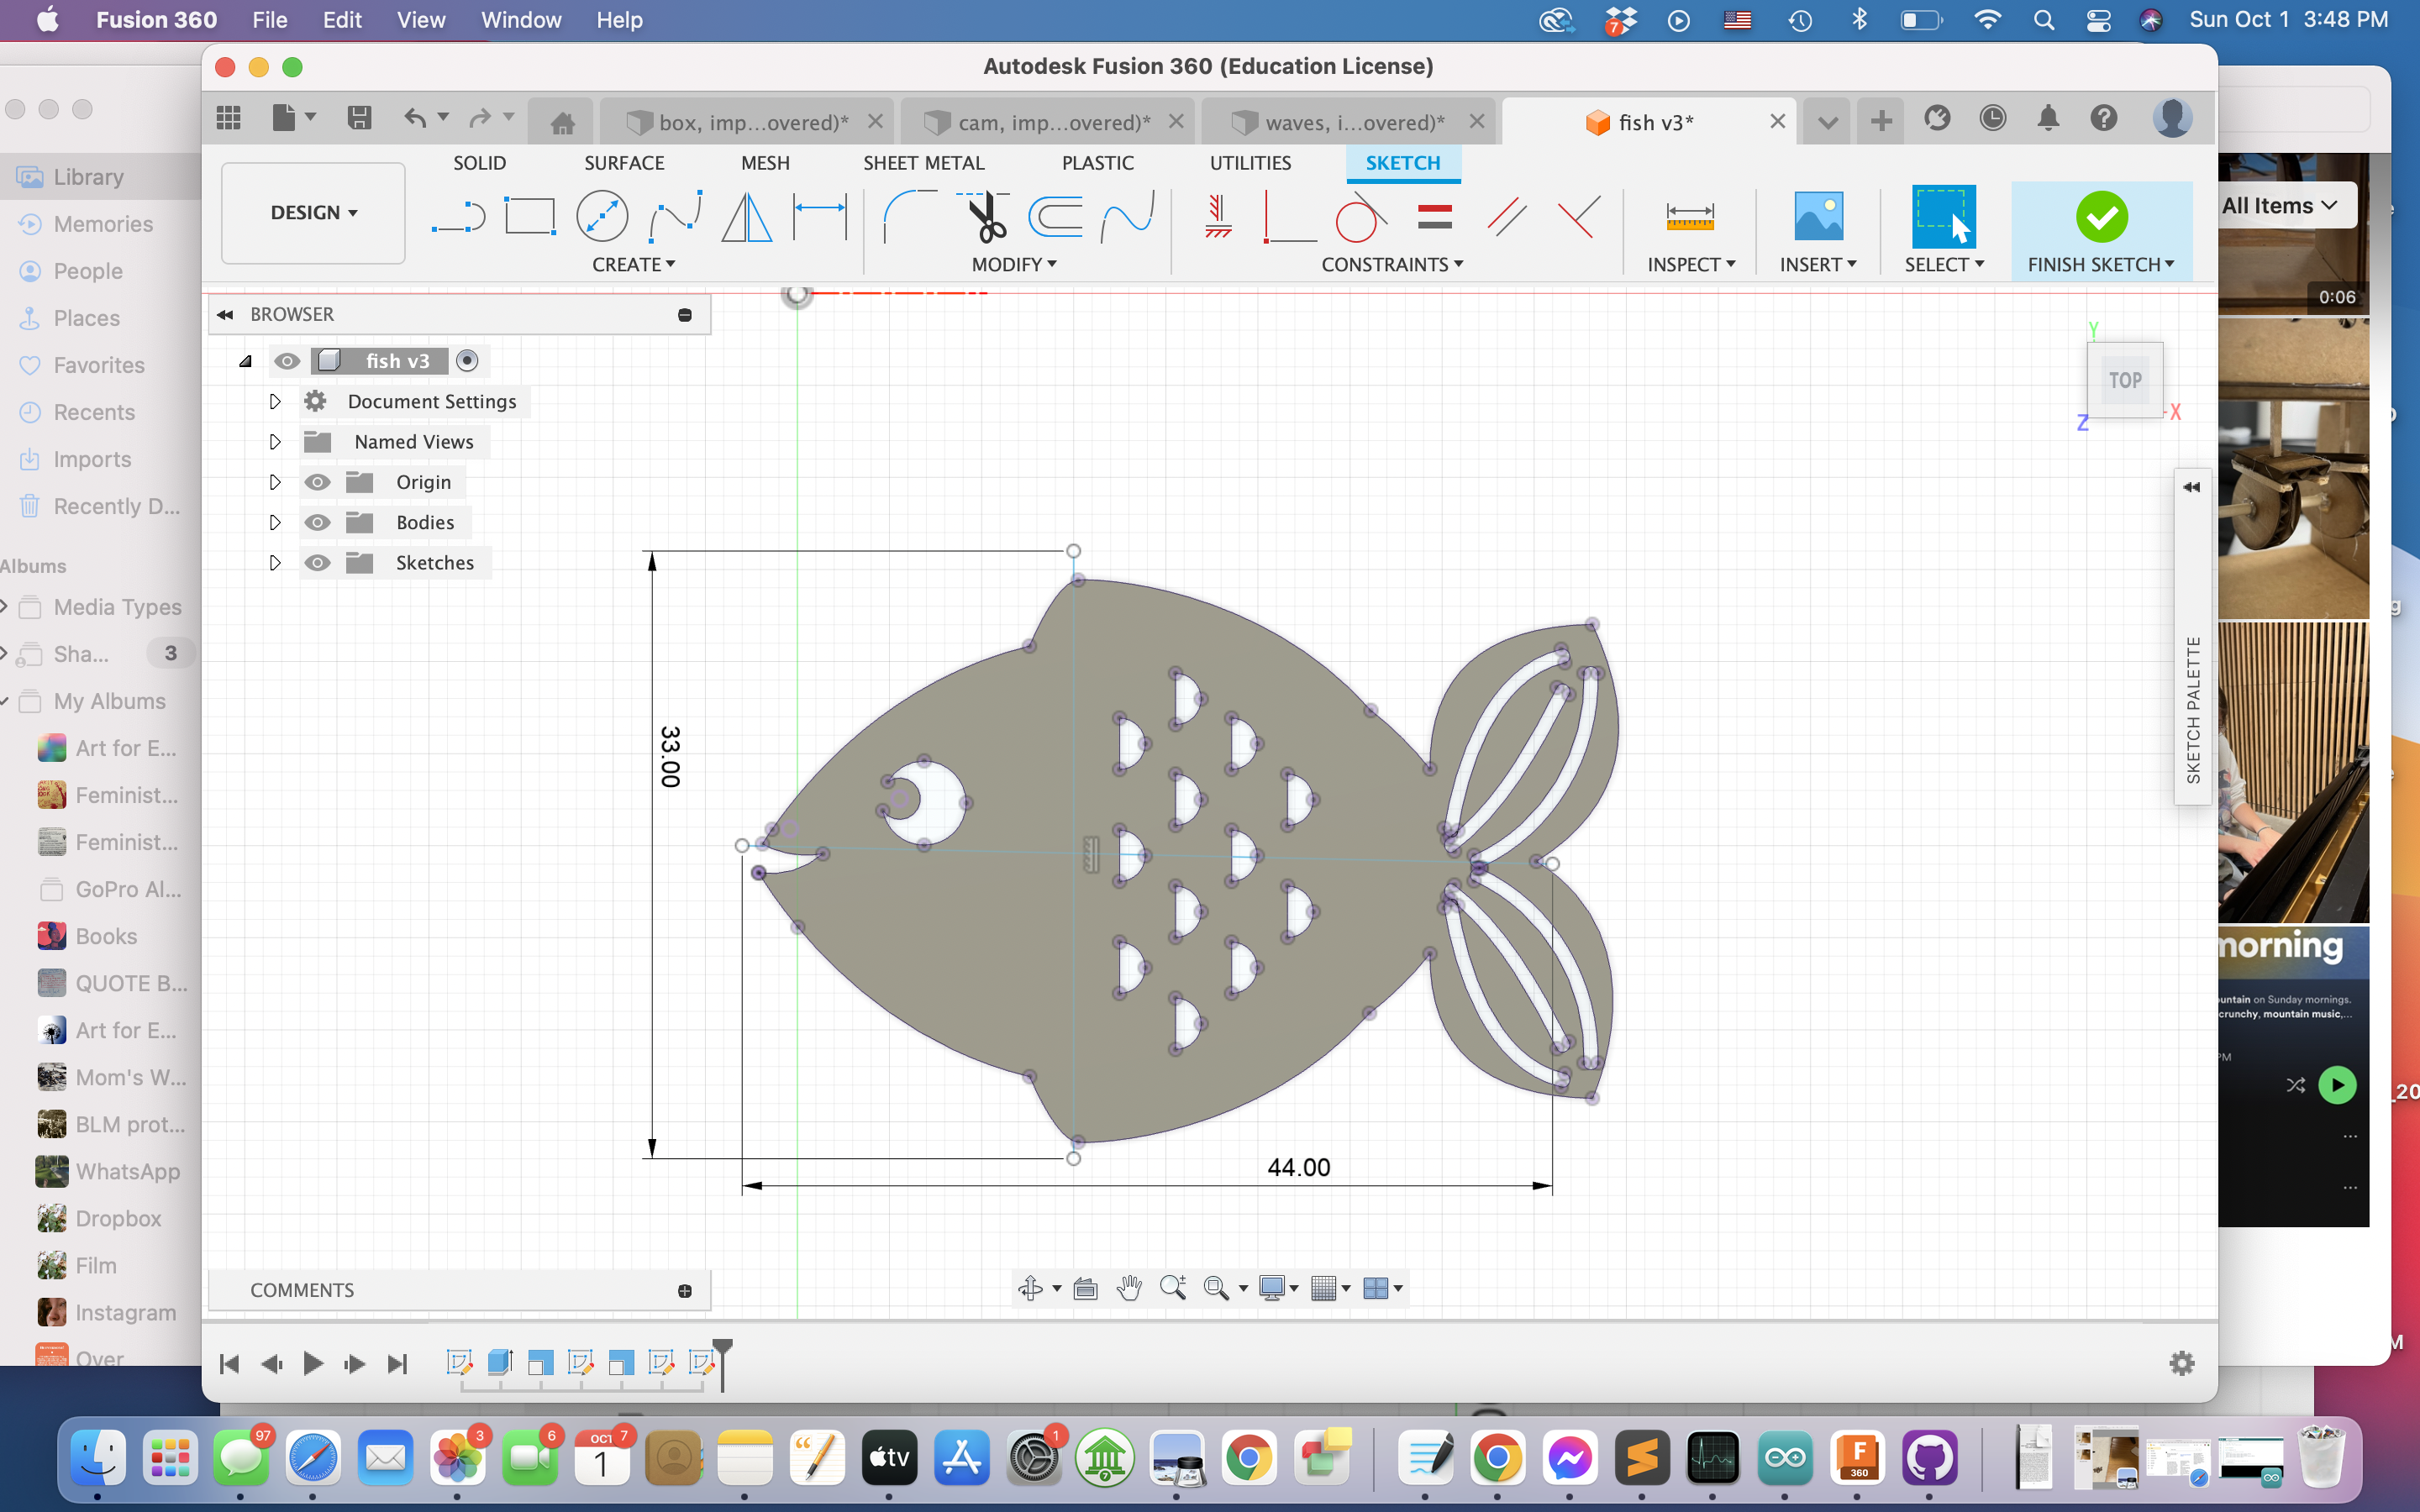
Task: Click the Save icon
Action: [x=359, y=119]
